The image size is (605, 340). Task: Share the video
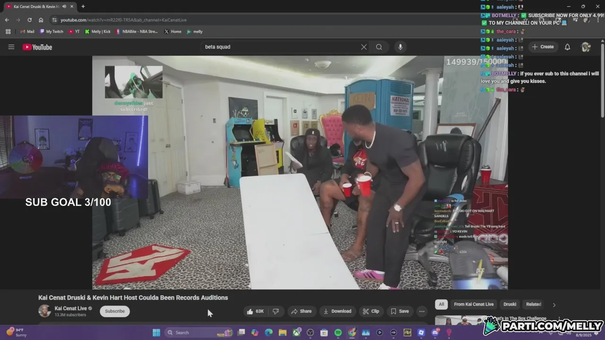[x=301, y=311]
